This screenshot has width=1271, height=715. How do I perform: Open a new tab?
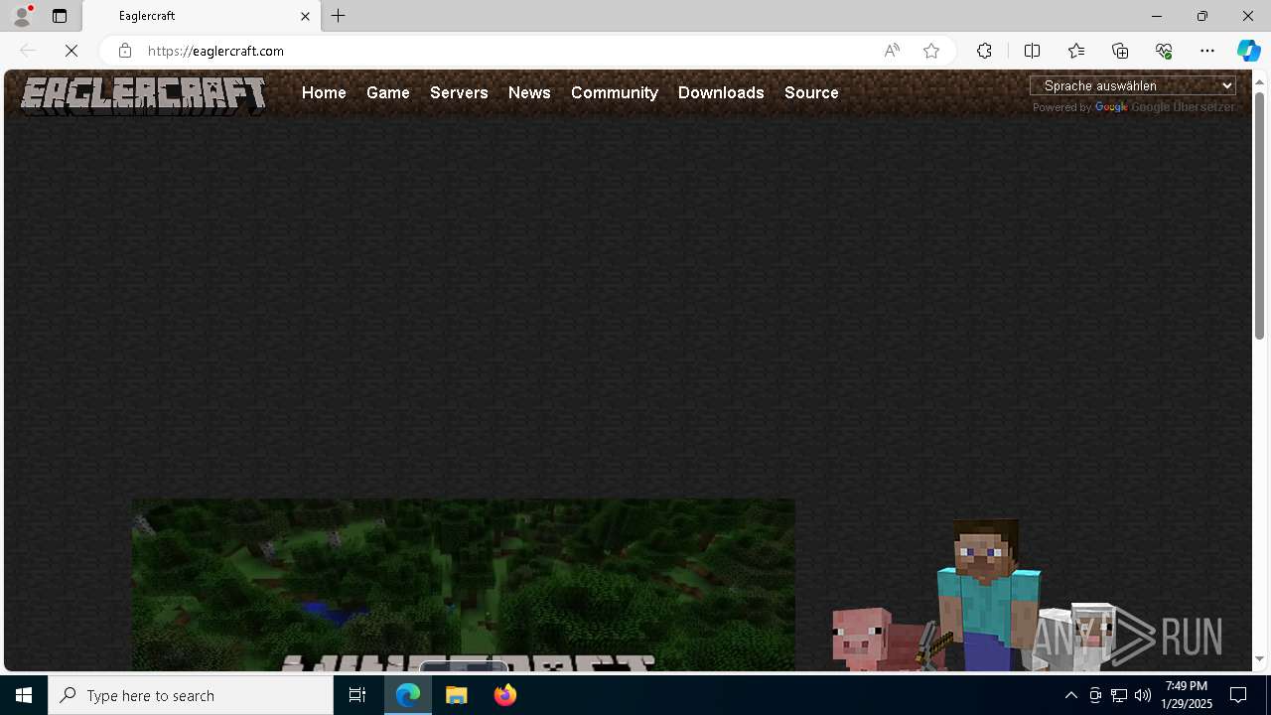click(339, 16)
